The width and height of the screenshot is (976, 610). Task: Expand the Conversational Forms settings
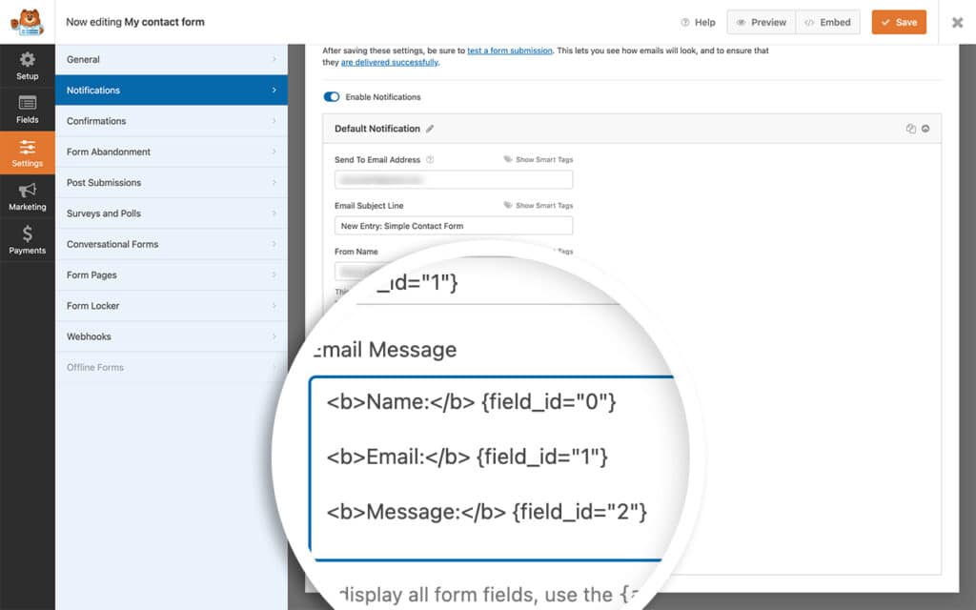[x=172, y=244]
